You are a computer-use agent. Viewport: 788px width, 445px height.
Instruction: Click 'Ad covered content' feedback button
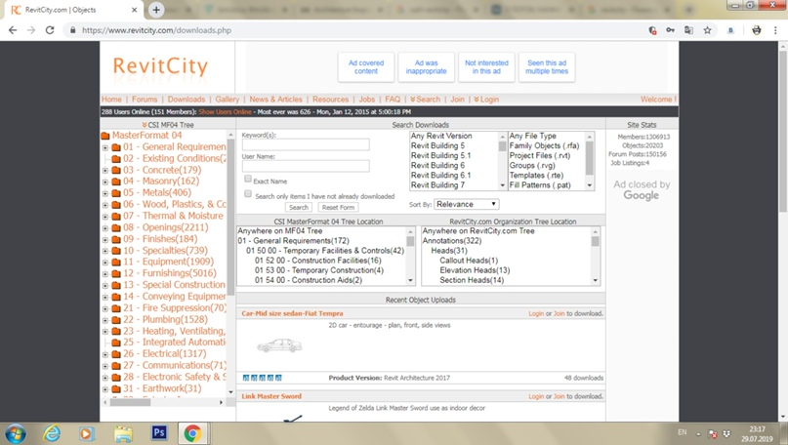click(x=366, y=67)
